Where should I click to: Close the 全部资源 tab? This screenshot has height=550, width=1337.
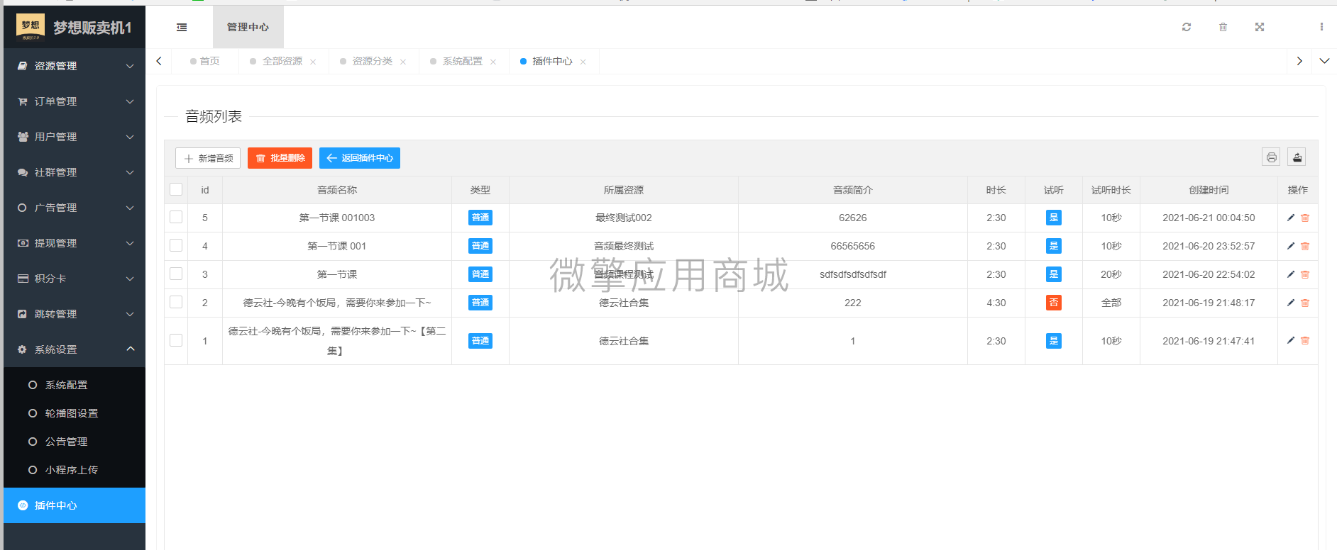pyautogui.click(x=313, y=62)
